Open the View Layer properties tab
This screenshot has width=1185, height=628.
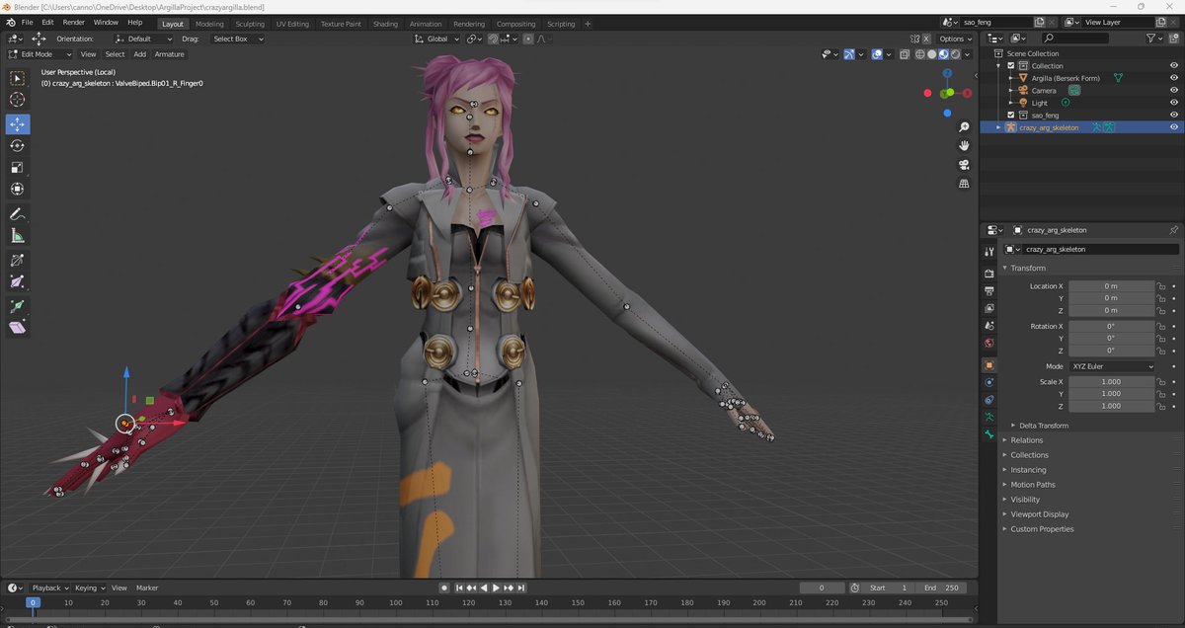click(x=989, y=308)
